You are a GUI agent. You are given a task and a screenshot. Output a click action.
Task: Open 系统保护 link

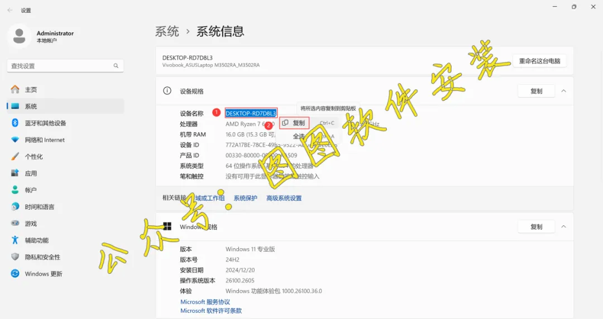[245, 198]
